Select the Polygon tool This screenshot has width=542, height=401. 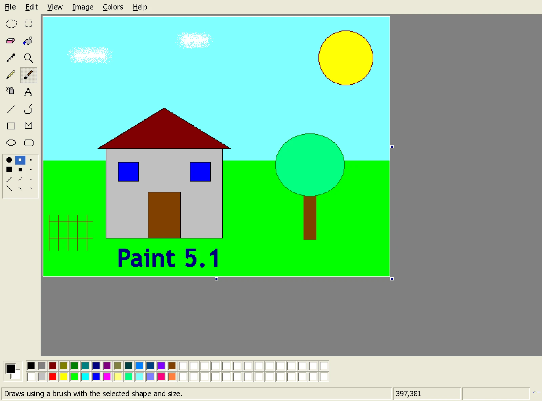[28, 126]
